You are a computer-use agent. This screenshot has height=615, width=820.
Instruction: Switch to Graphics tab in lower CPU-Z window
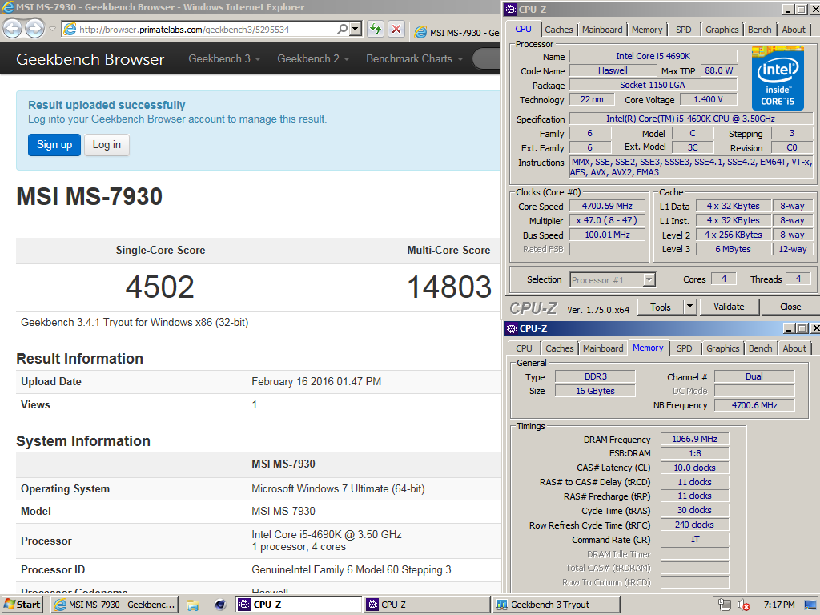tap(723, 348)
